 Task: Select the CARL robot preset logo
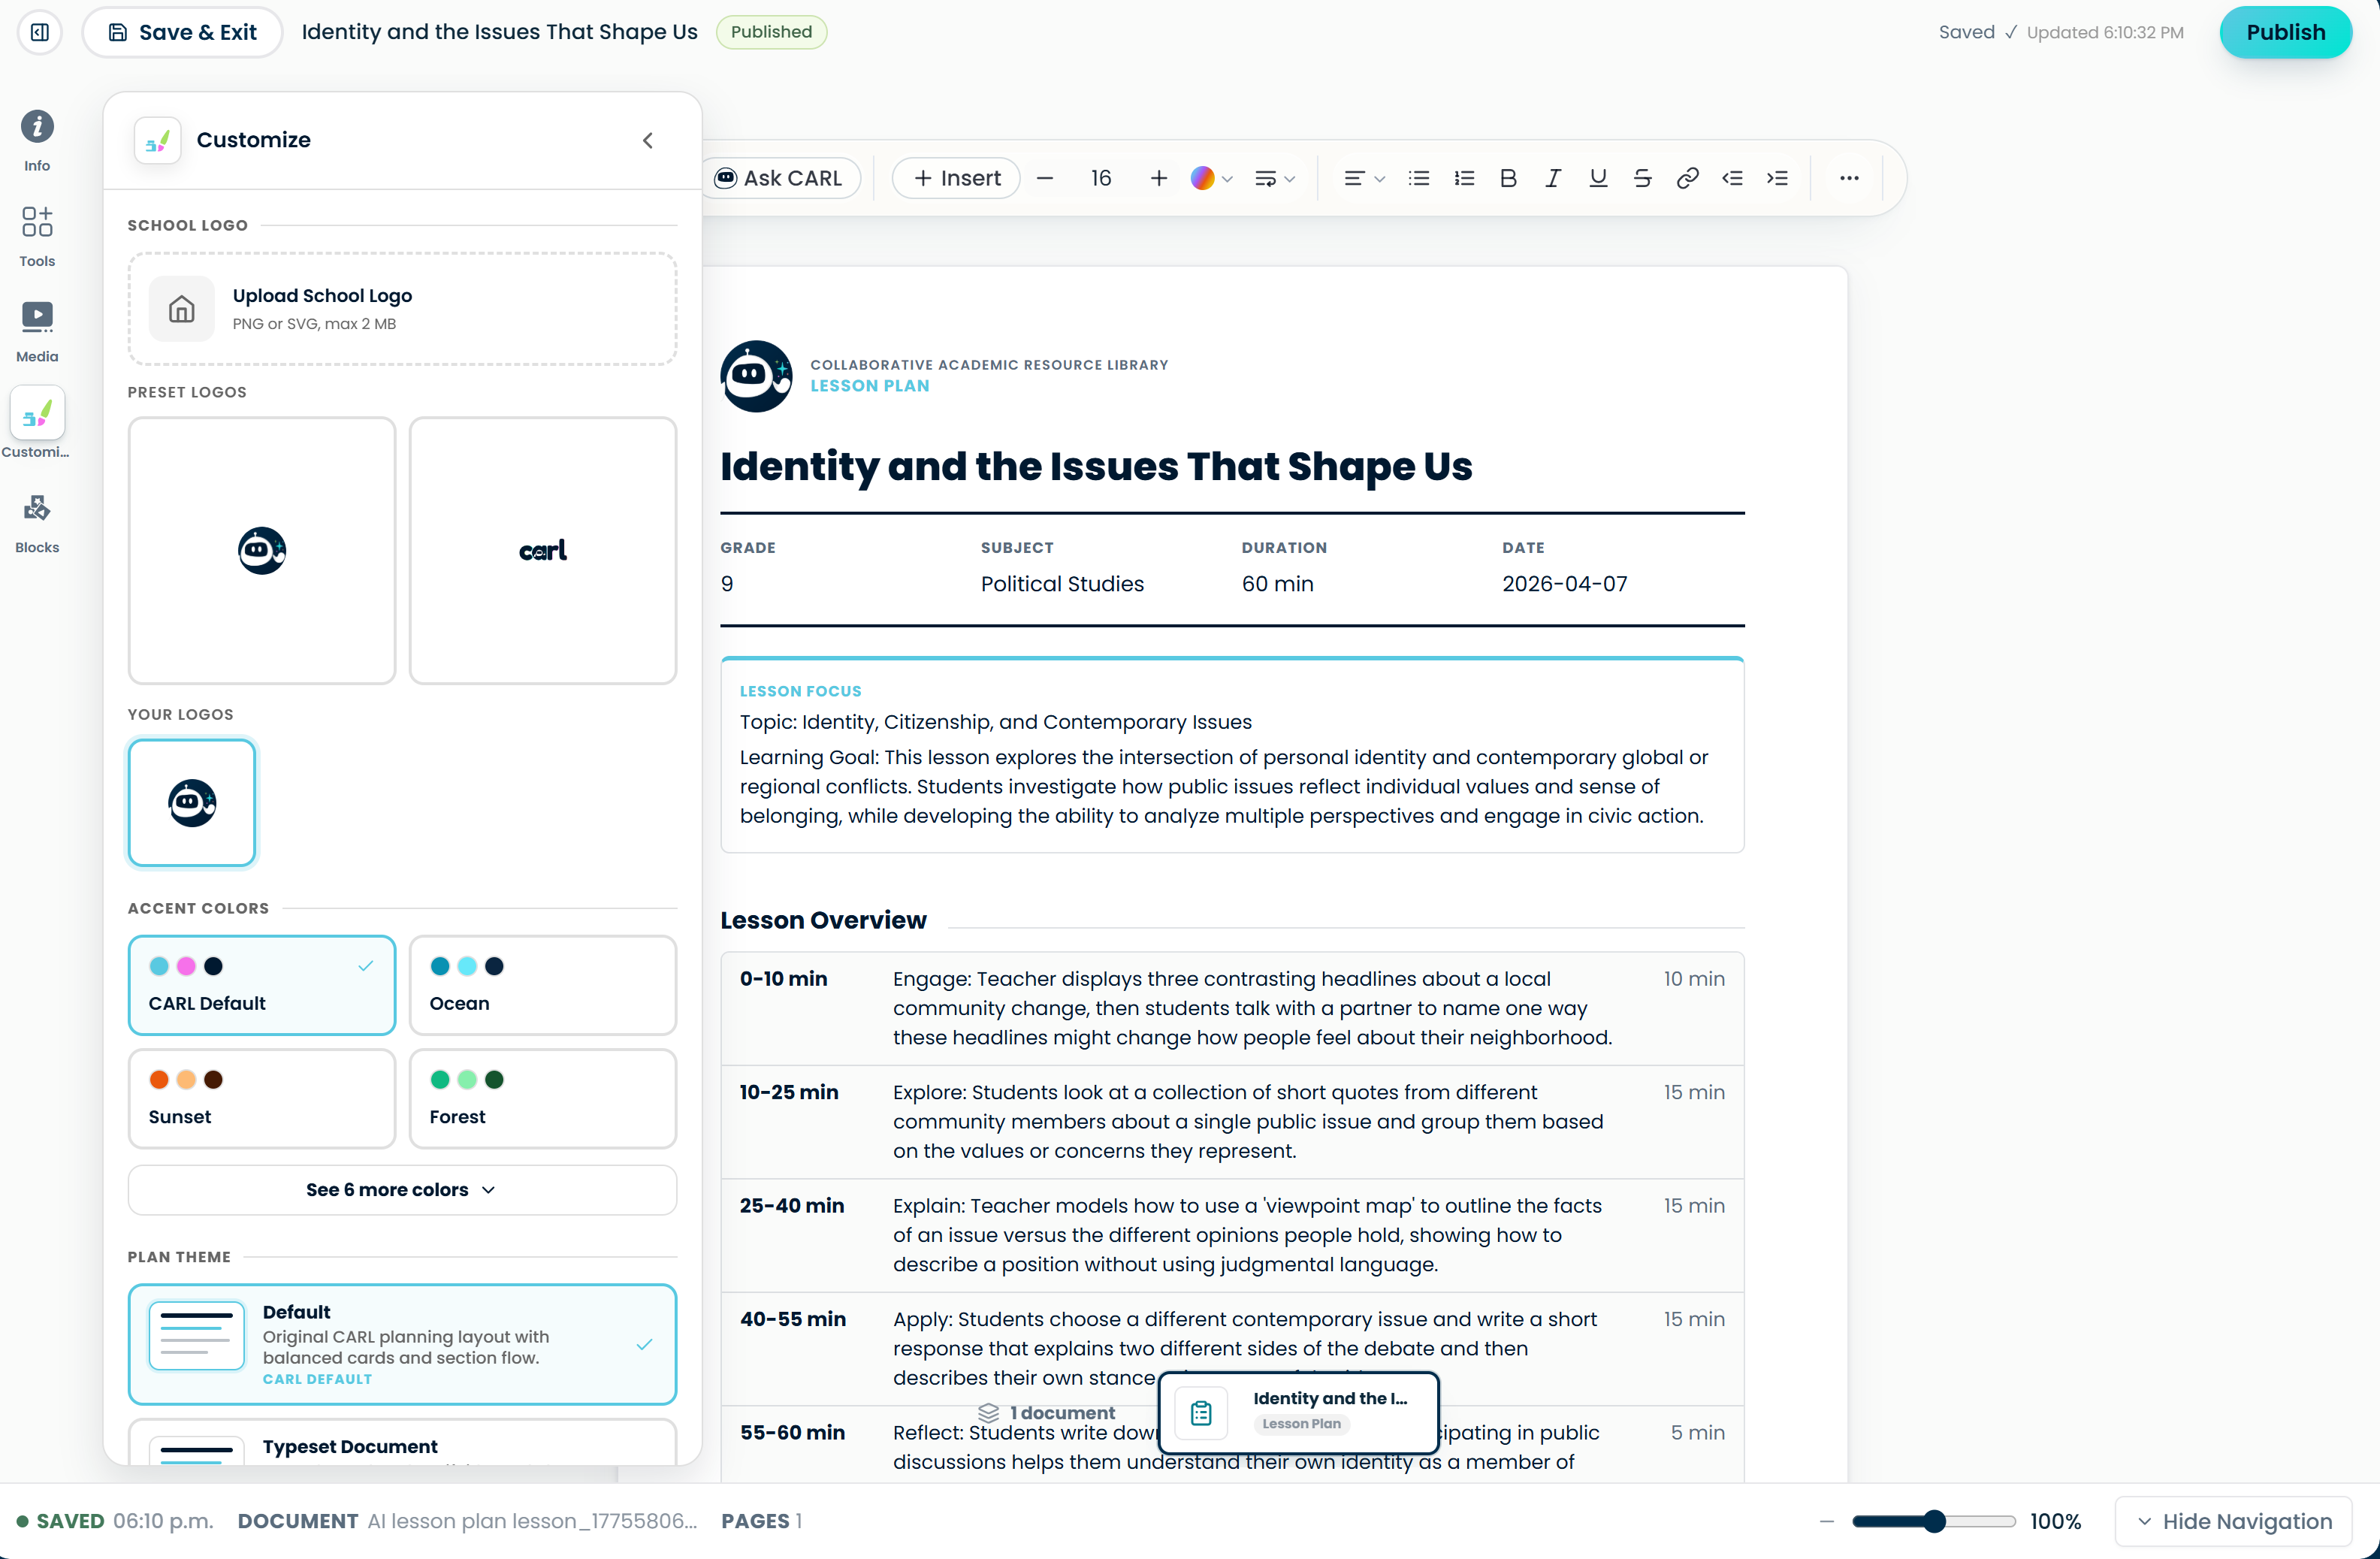pos(262,551)
